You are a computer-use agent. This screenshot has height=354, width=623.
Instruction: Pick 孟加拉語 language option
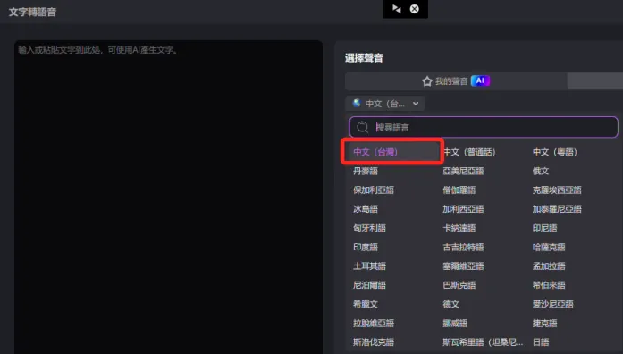(x=549, y=266)
